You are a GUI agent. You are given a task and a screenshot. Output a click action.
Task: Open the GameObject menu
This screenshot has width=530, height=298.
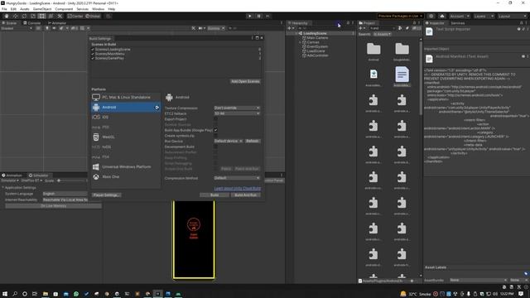pyautogui.click(x=42, y=9)
